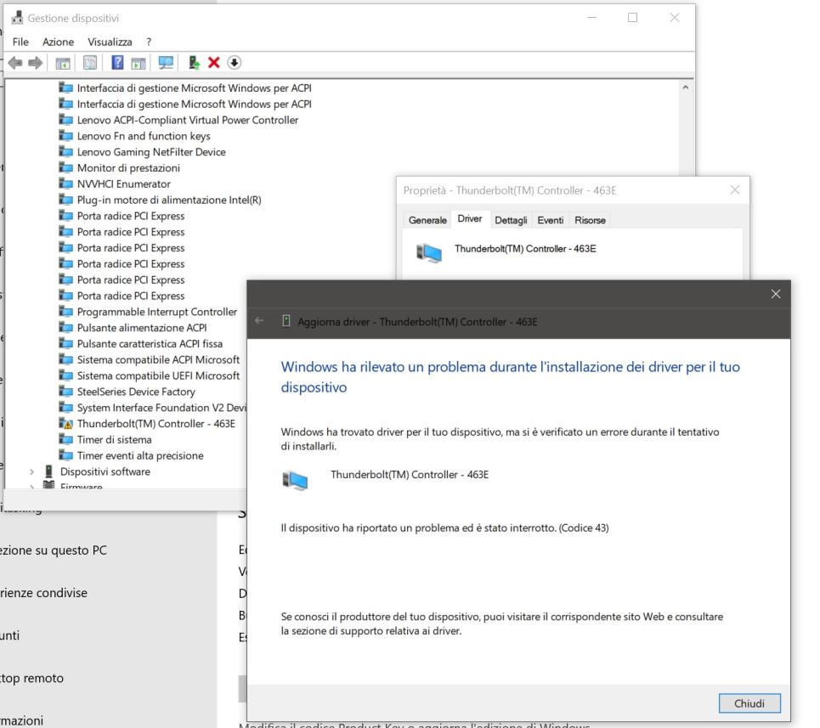The image size is (820, 728).
Task: Select Thunderbolt(TM) Controller with warning icon
Action: coord(156,423)
